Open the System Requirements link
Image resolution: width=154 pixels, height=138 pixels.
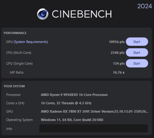pyautogui.click(x=31, y=42)
